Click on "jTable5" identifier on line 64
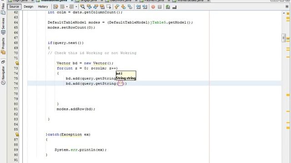 (x=158, y=22)
